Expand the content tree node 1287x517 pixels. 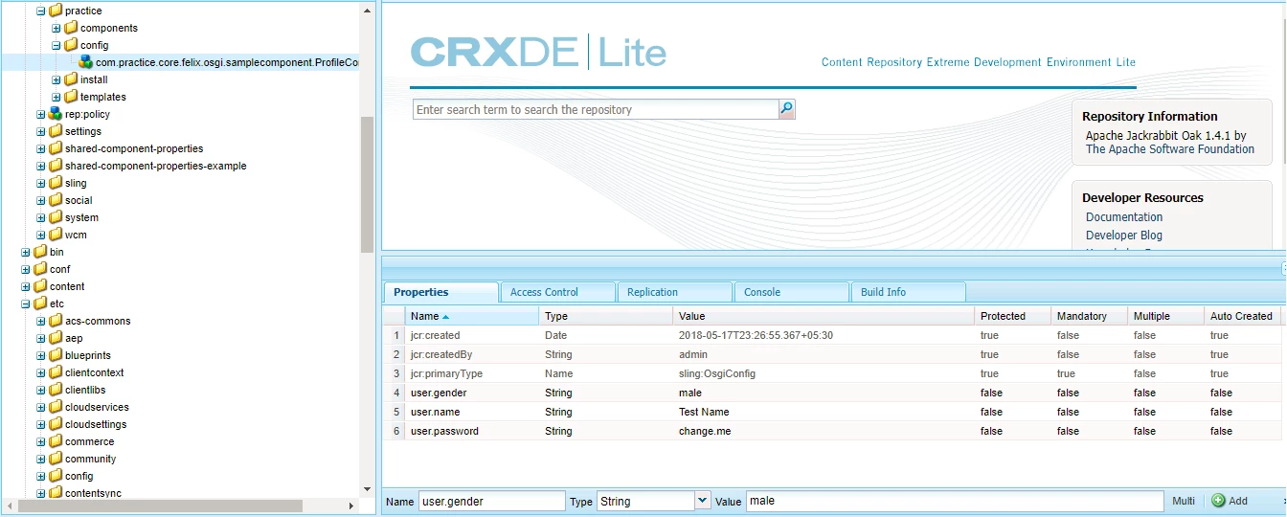tap(26, 286)
